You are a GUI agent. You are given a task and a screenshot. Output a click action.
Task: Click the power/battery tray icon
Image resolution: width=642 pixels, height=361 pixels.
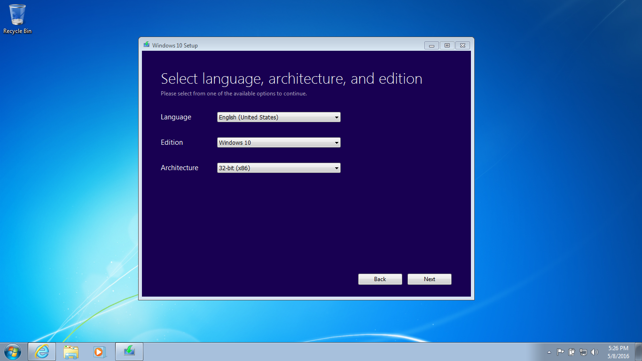pos(572,352)
